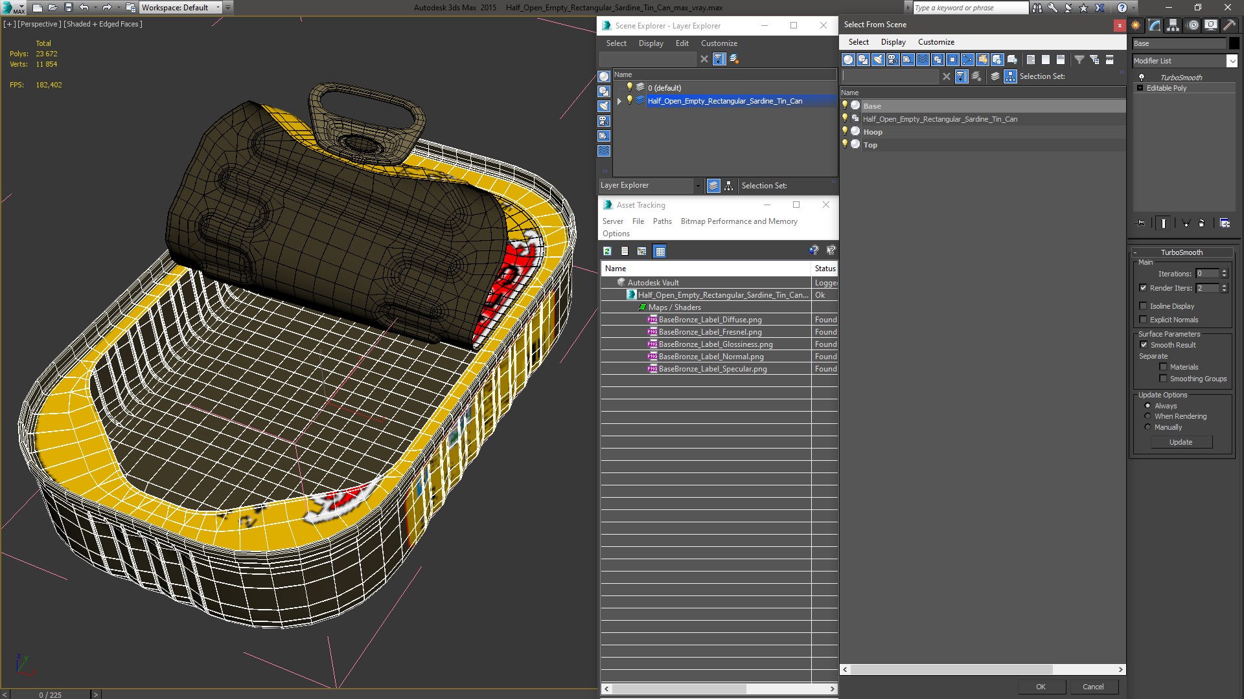
Task: Click the Save File floppy icon
Action: pyautogui.click(x=69, y=8)
